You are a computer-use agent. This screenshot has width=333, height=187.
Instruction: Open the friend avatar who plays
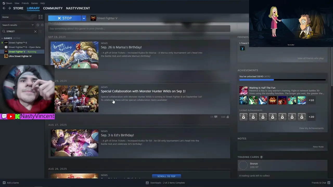[x=242, y=48]
